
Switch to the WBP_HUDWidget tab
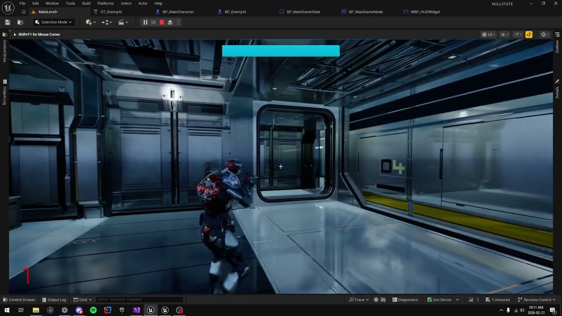425,12
